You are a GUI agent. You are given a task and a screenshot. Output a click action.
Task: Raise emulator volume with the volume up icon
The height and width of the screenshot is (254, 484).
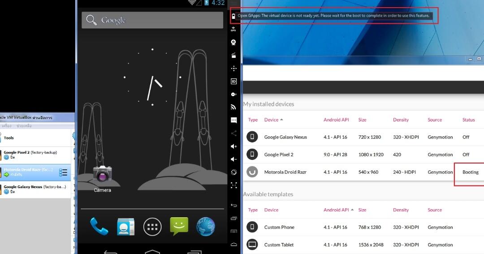point(233,146)
